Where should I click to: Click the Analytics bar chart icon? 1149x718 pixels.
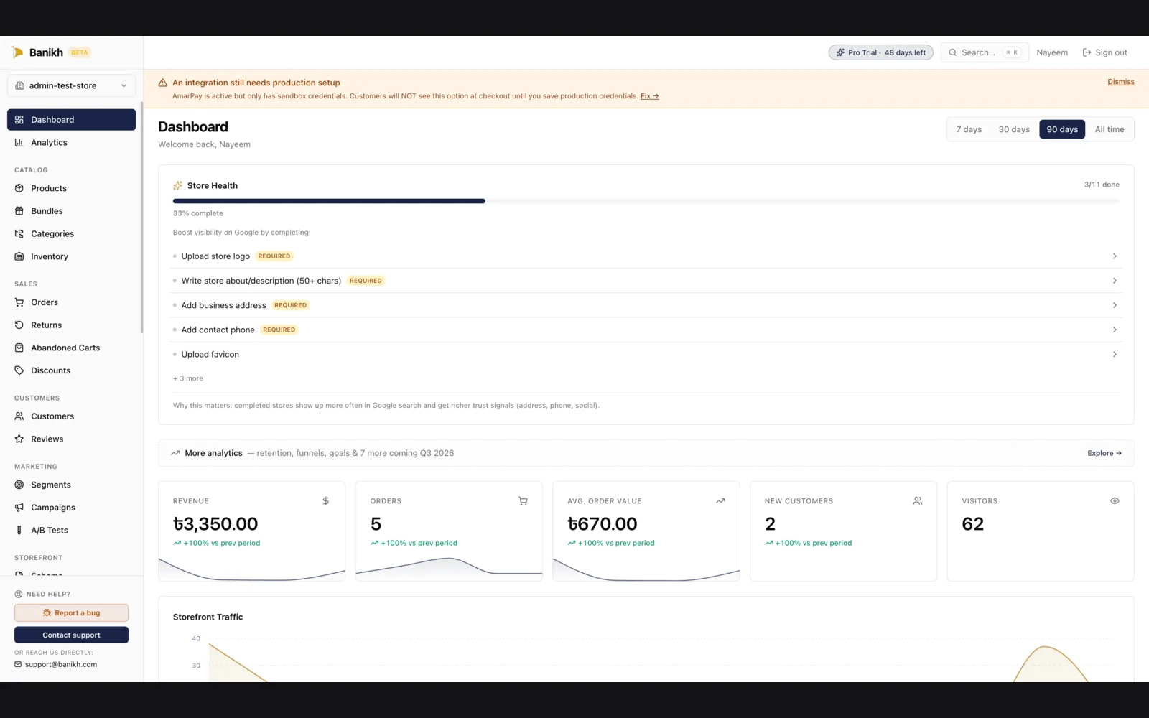19,143
